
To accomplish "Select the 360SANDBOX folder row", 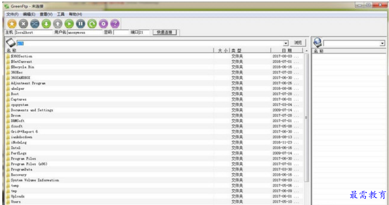I will point(154,78).
